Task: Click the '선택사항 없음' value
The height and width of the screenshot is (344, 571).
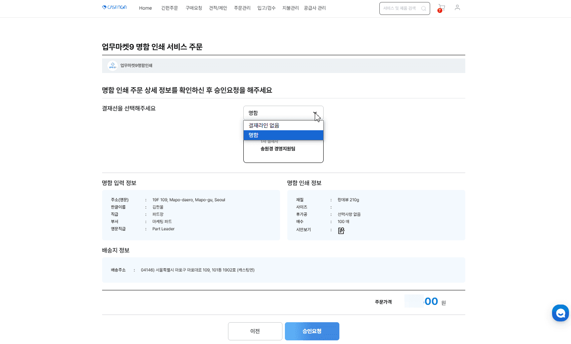Action: click(x=349, y=214)
